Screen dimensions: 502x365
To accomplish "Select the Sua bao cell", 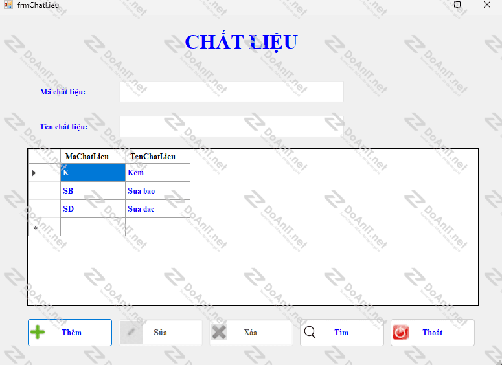I will pos(157,191).
